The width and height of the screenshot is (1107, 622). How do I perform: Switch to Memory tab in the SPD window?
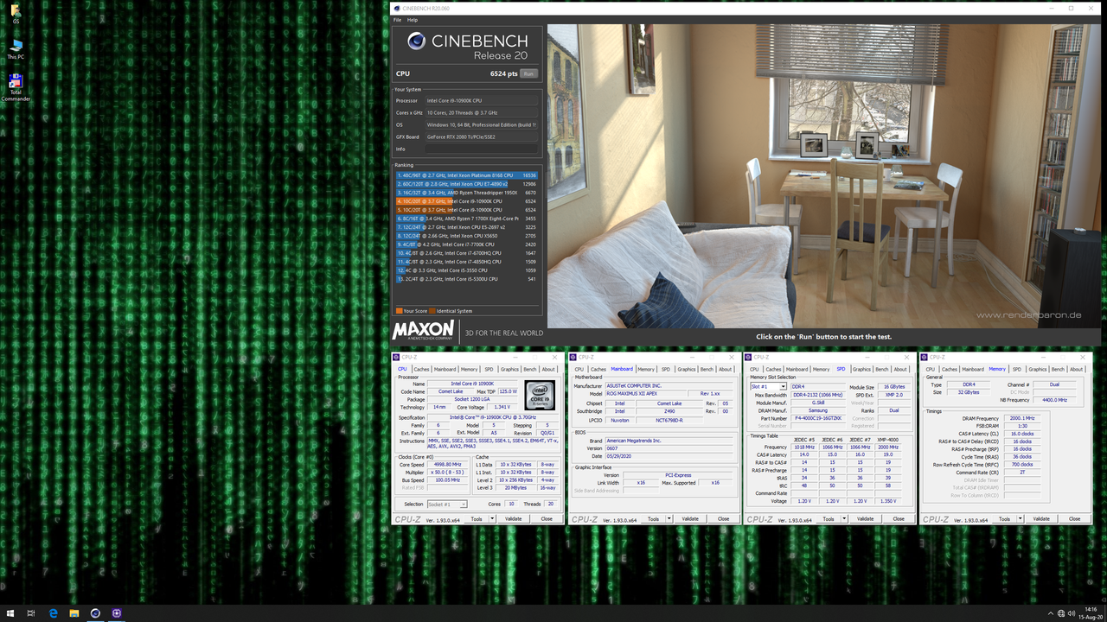point(822,369)
